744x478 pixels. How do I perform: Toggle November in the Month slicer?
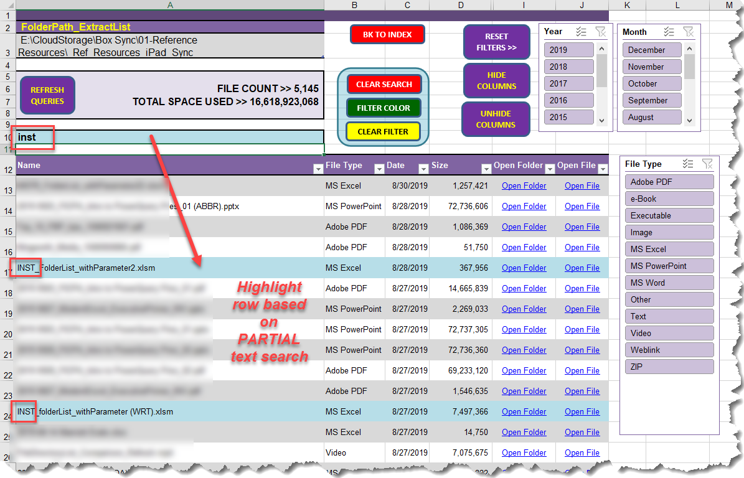pos(651,67)
